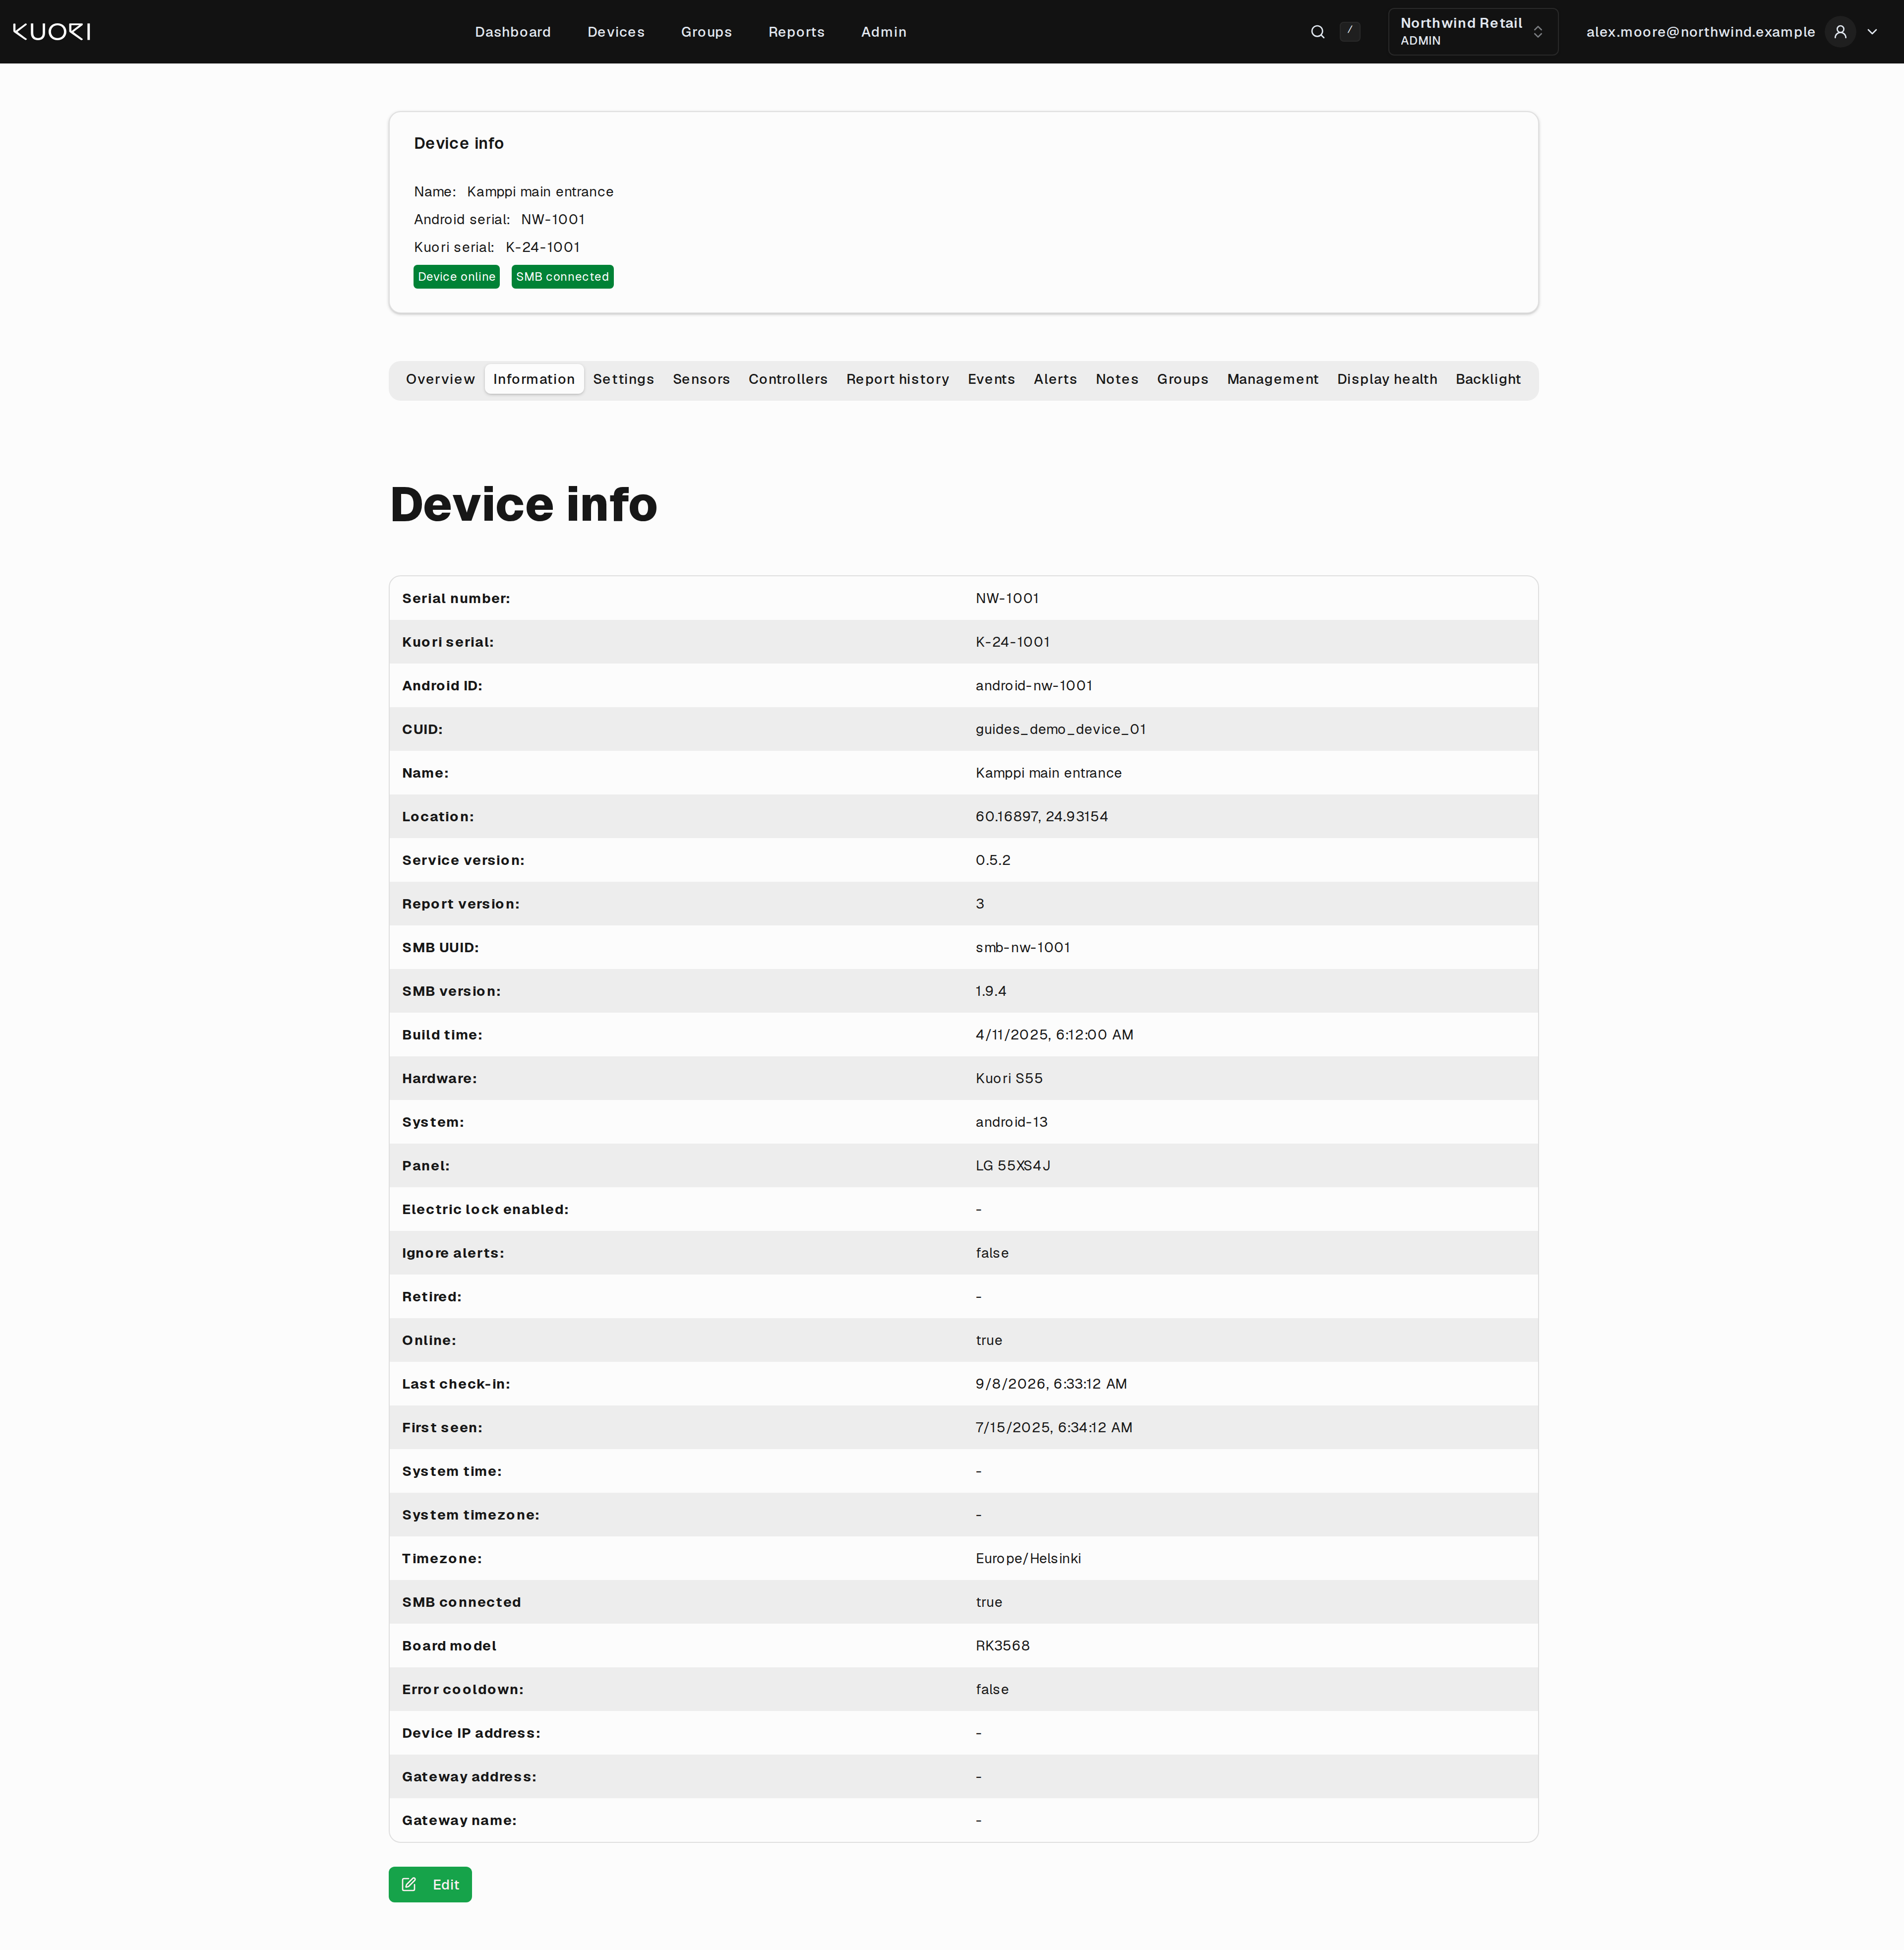Image resolution: width=1904 pixels, height=1950 pixels.
Task: Open the Management tab
Action: (1272, 380)
